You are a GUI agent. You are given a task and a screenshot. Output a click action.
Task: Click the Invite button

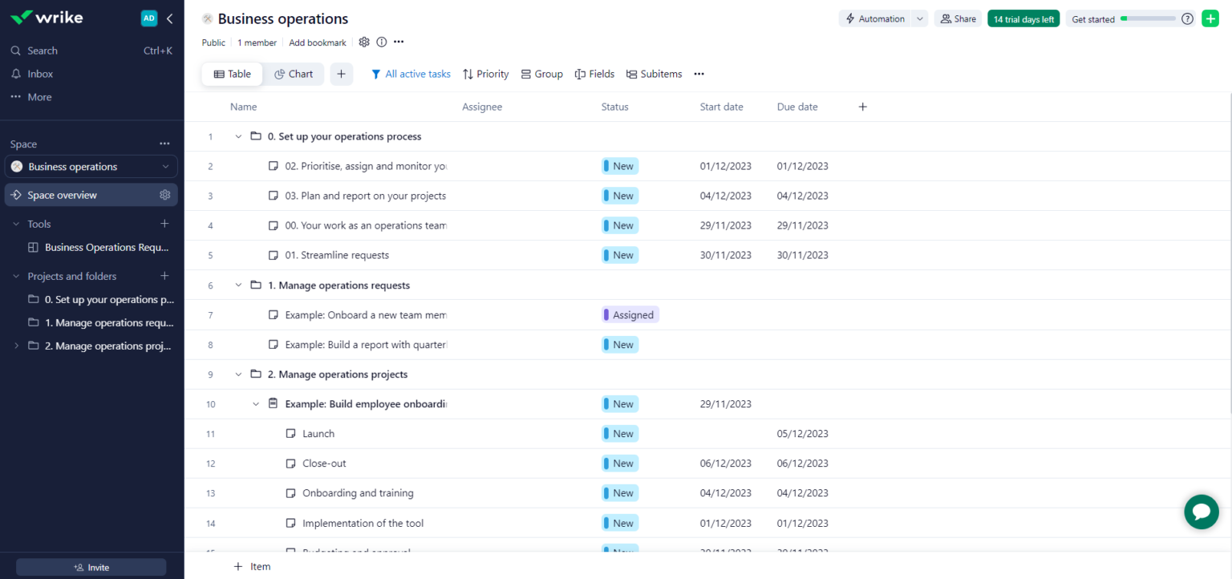pyautogui.click(x=91, y=567)
